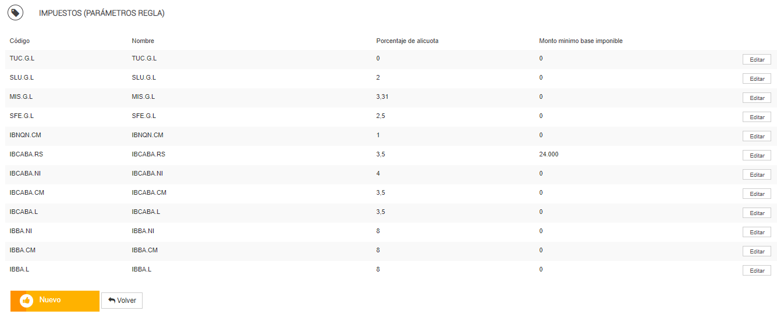This screenshot has width=777, height=318.
Task: Click Editar for IBCABA.L
Action: (x=757, y=213)
